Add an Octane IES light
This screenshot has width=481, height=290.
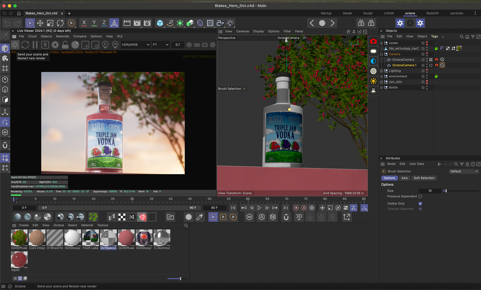[373, 91]
